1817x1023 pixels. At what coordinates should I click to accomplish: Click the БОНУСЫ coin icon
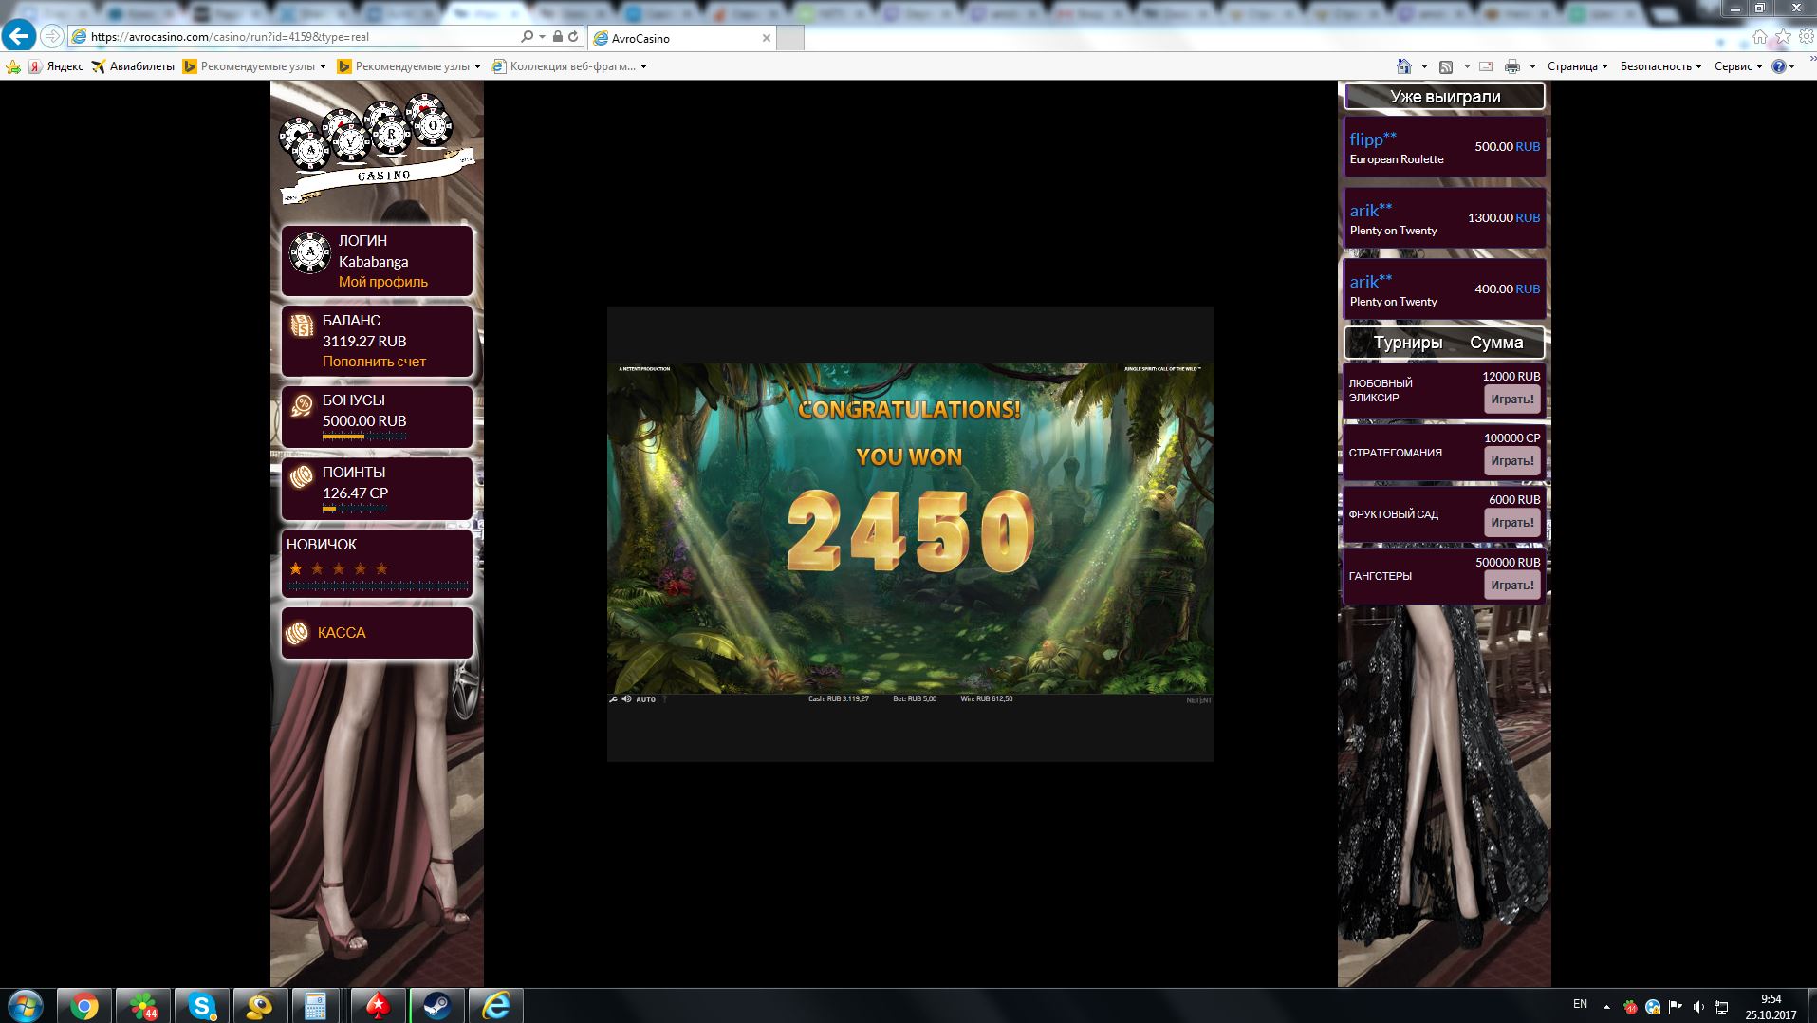[x=302, y=406]
